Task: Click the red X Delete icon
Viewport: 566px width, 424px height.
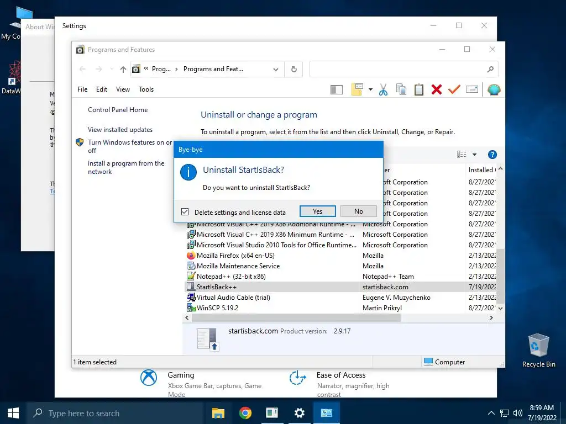Action: pyautogui.click(x=437, y=89)
